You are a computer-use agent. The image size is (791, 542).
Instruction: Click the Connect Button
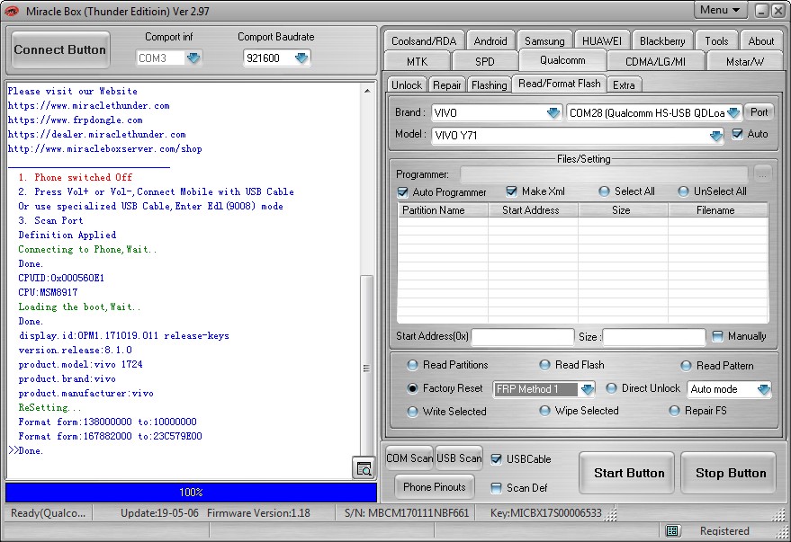[60, 49]
